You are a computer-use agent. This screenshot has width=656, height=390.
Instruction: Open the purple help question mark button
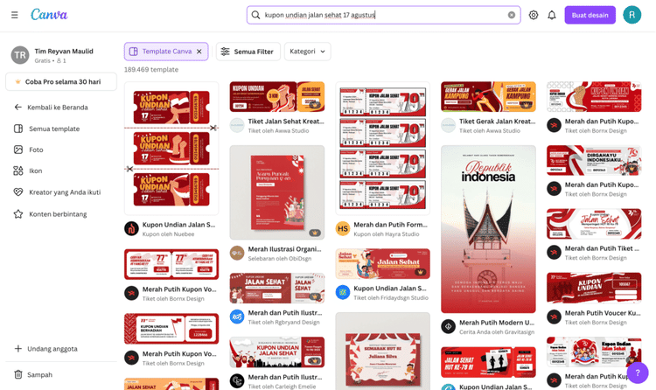[x=638, y=372]
